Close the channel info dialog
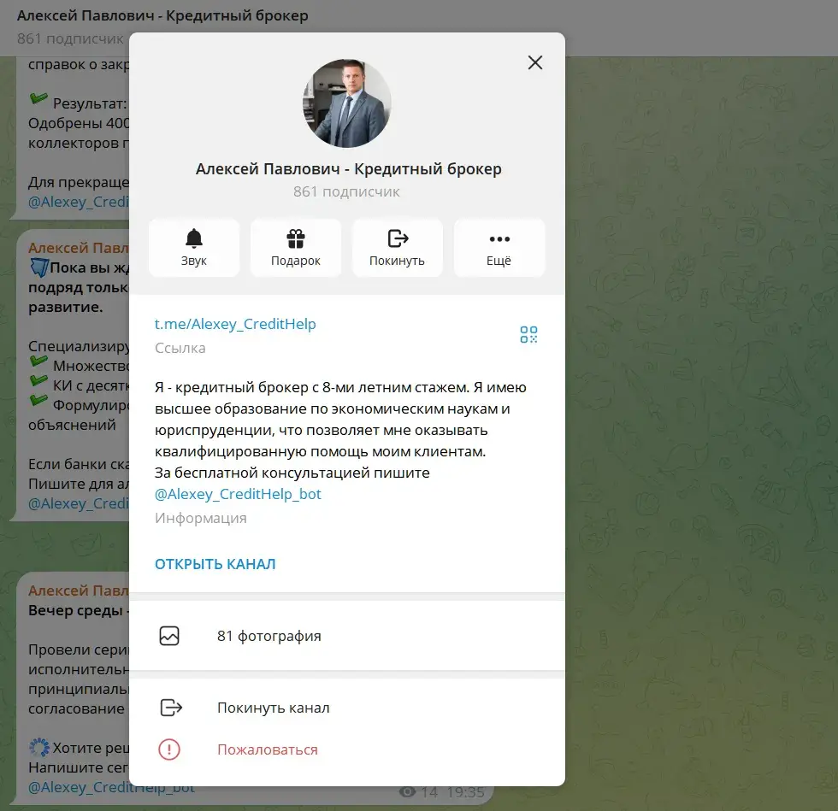This screenshot has height=811, width=838. click(535, 62)
